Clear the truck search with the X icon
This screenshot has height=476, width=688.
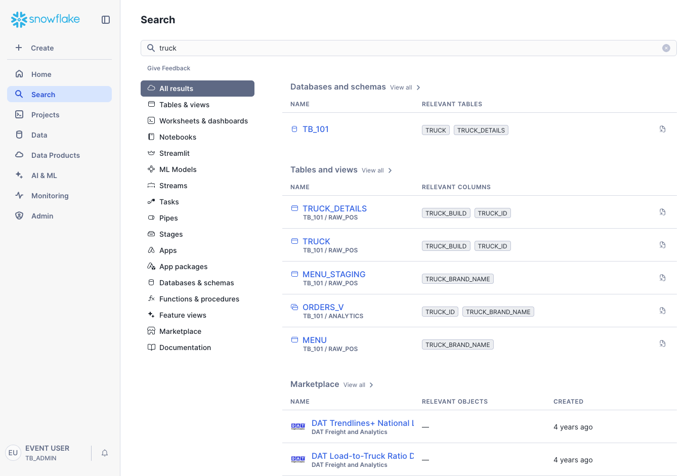(x=666, y=48)
